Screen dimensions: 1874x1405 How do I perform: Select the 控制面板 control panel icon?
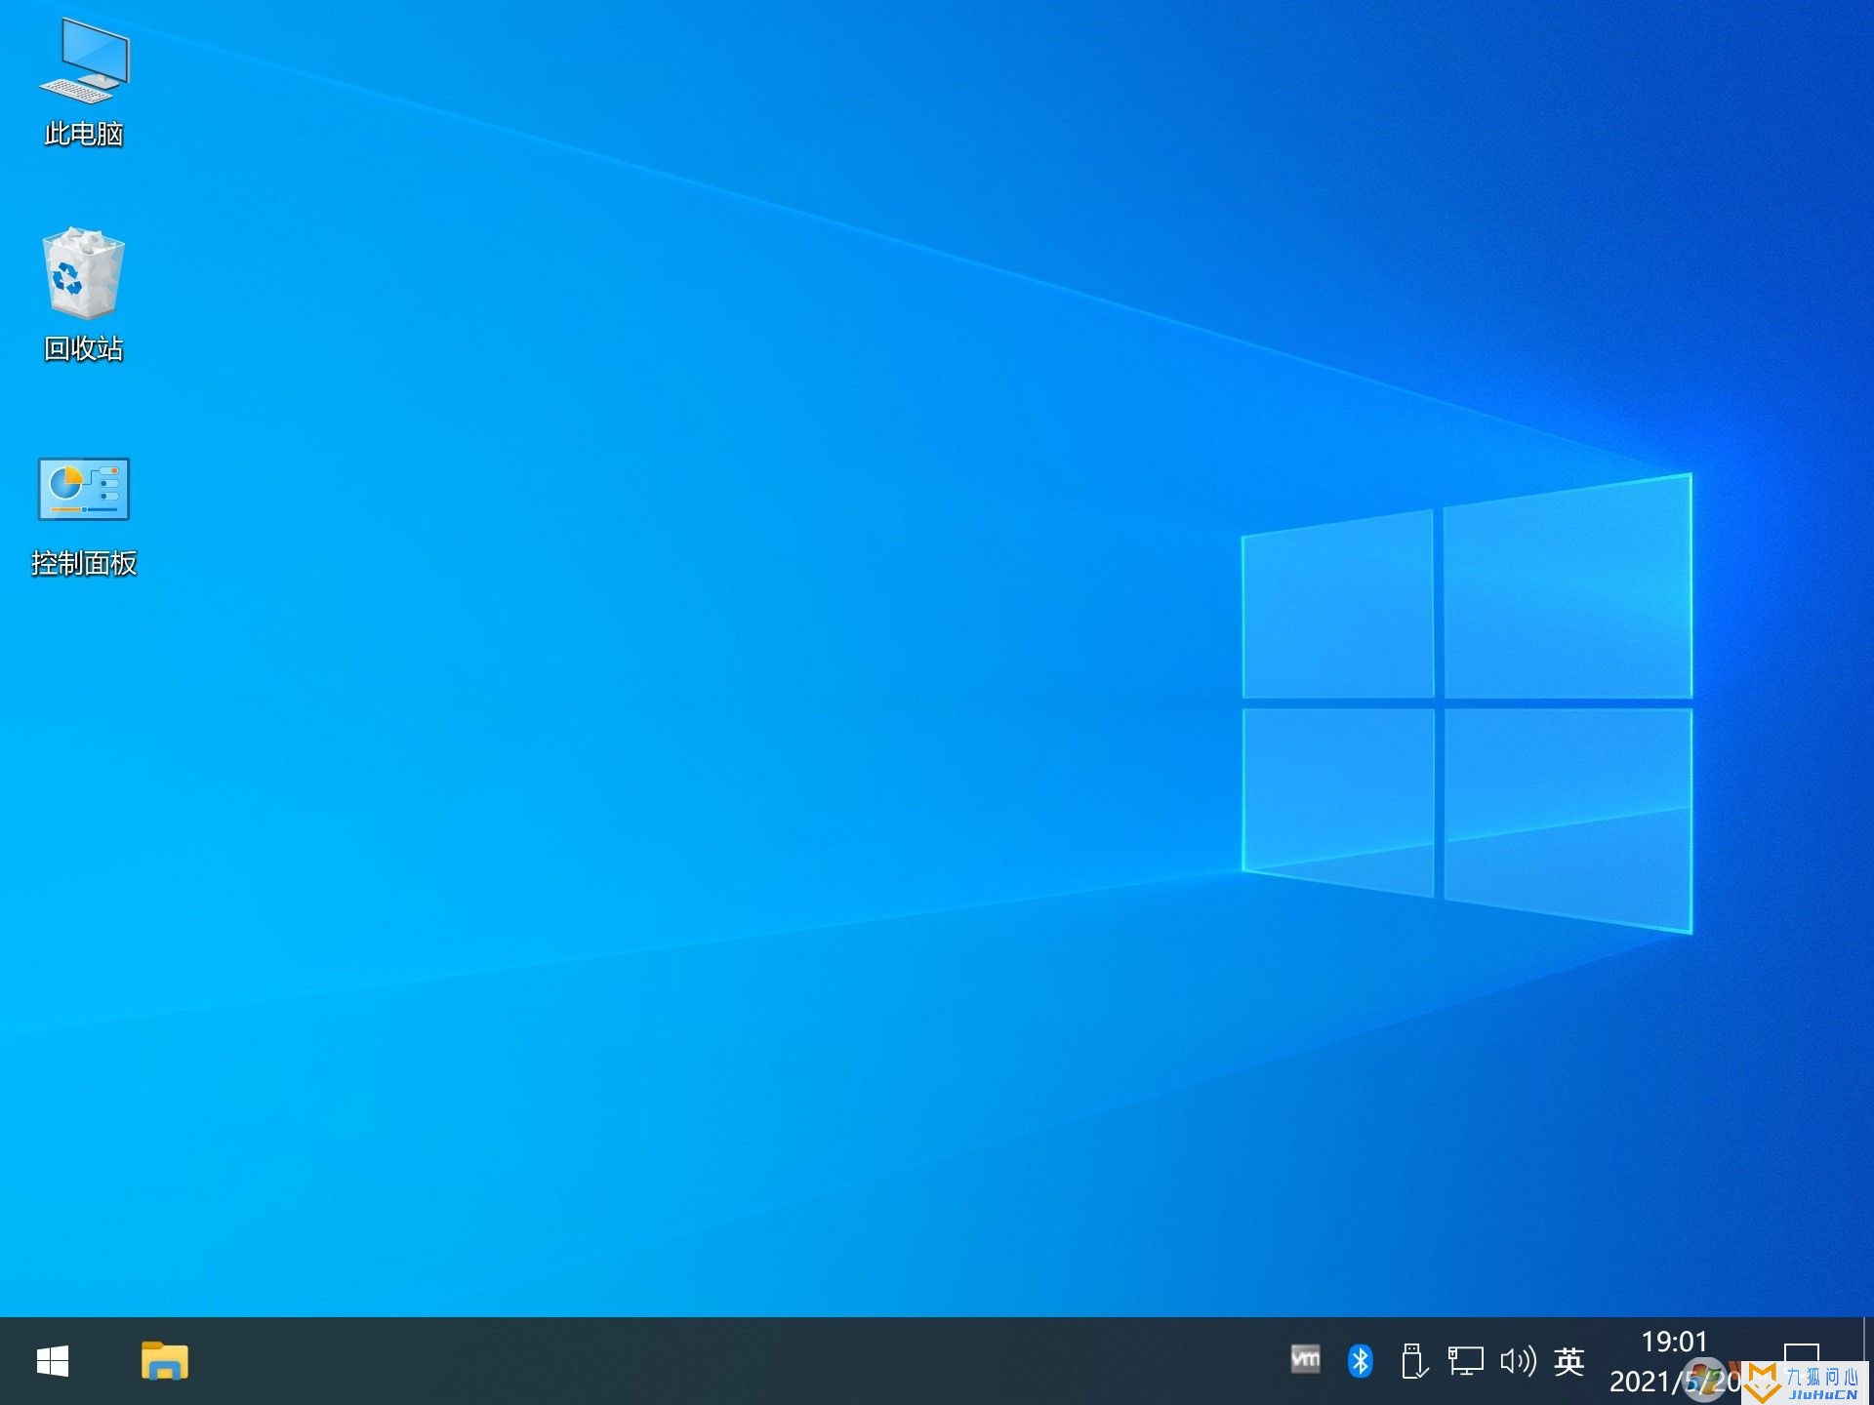(x=84, y=515)
